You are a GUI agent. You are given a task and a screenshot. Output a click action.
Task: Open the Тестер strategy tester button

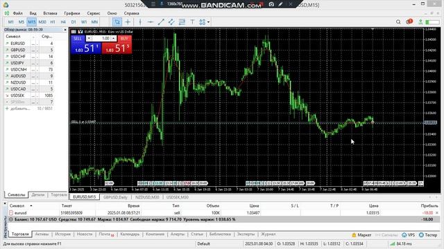[428, 235]
